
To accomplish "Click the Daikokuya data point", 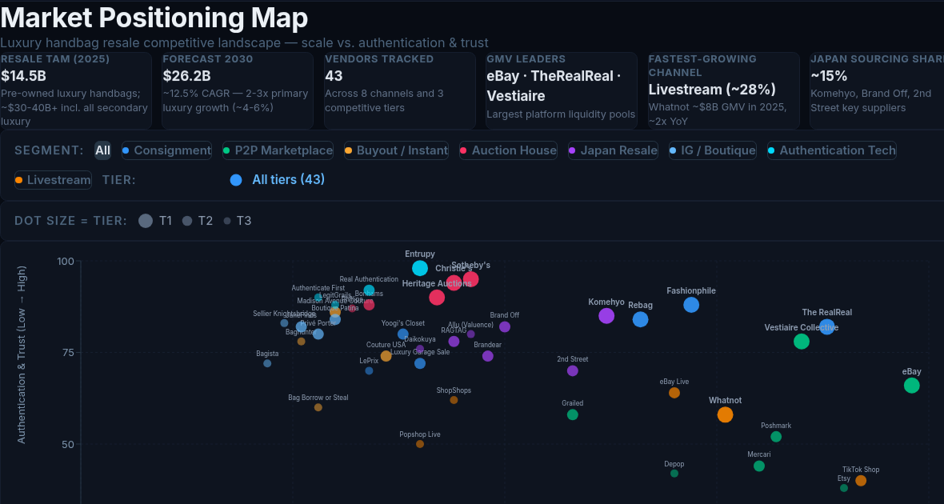I will pyautogui.click(x=420, y=349).
